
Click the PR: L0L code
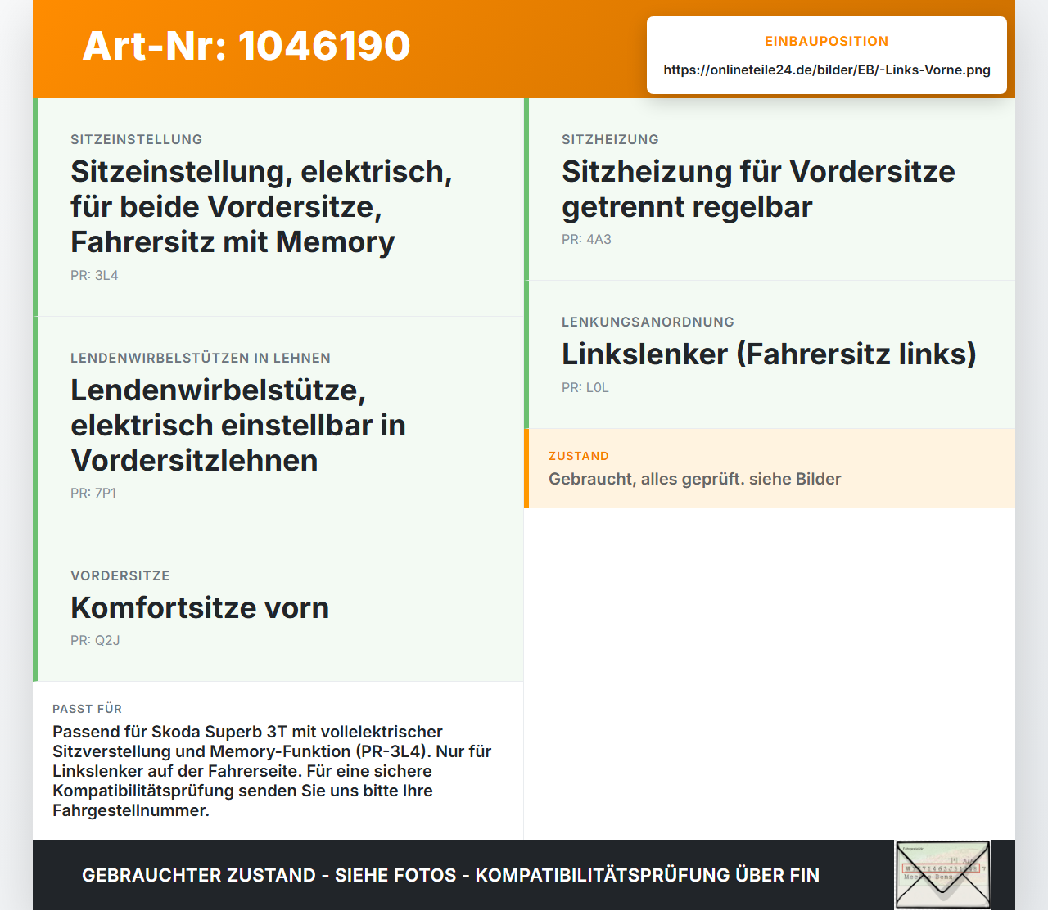[x=585, y=387]
